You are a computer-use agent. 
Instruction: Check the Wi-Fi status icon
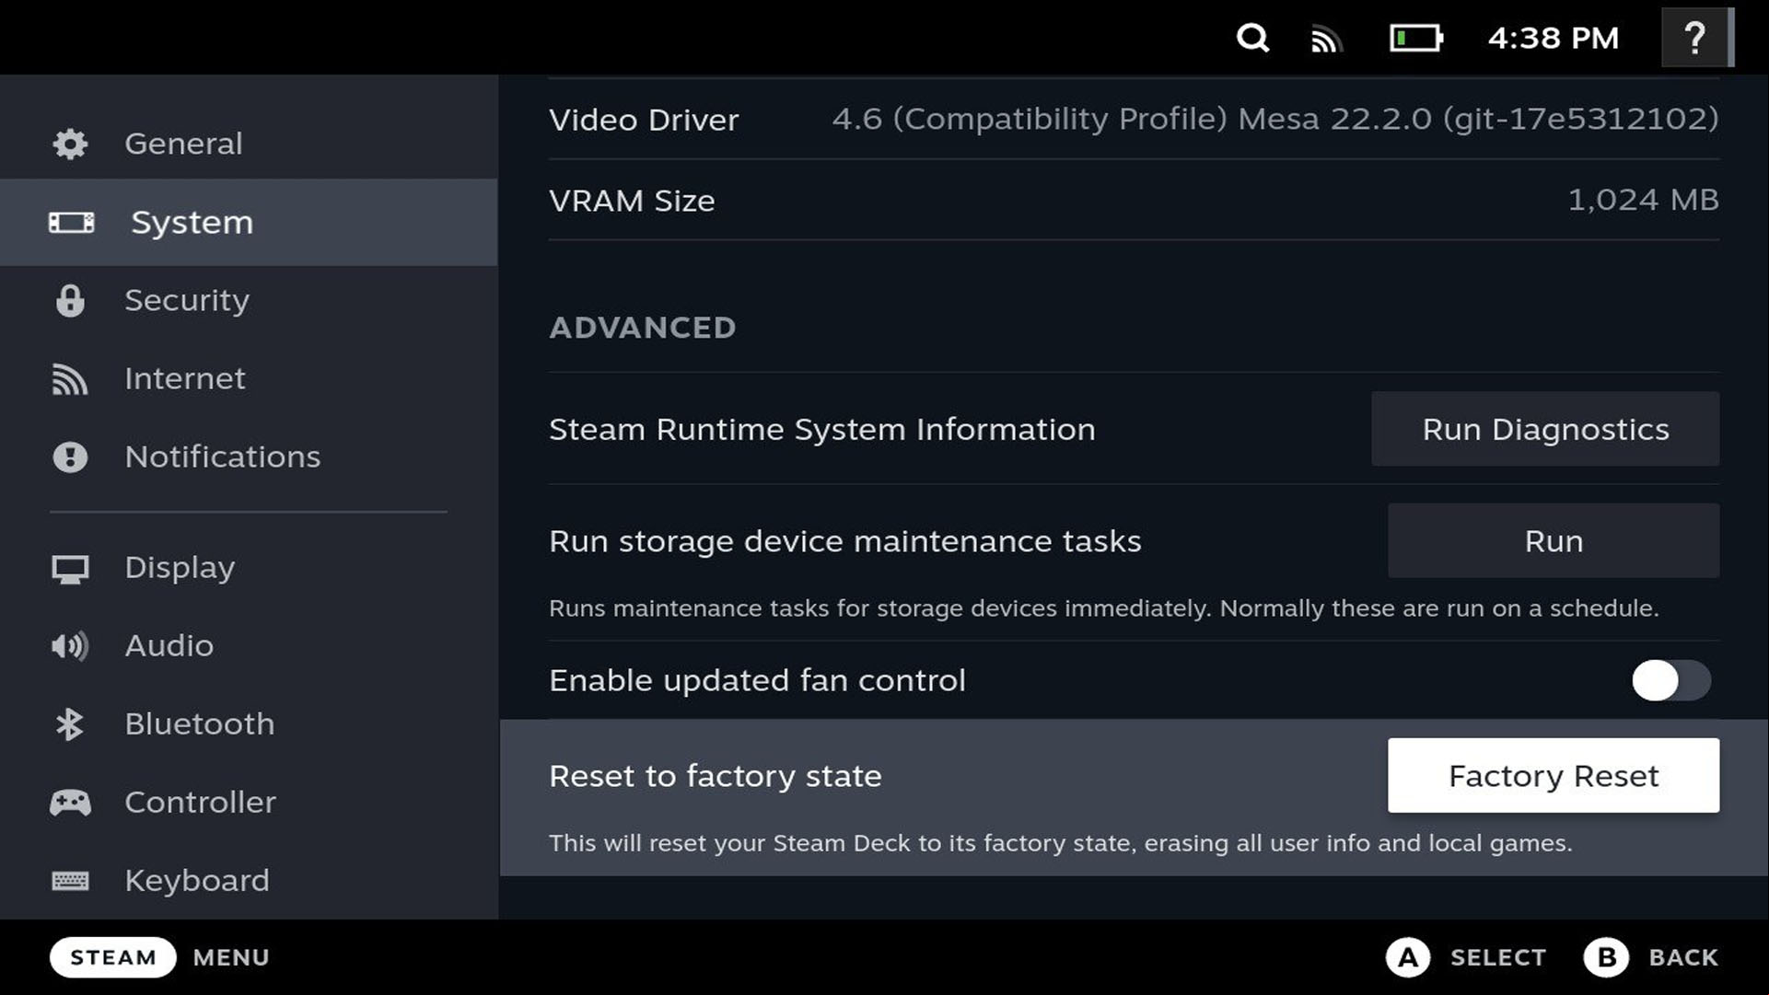[1326, 39]
